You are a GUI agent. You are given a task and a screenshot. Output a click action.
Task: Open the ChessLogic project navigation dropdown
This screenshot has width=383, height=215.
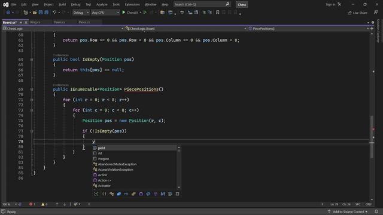(63, 29)
